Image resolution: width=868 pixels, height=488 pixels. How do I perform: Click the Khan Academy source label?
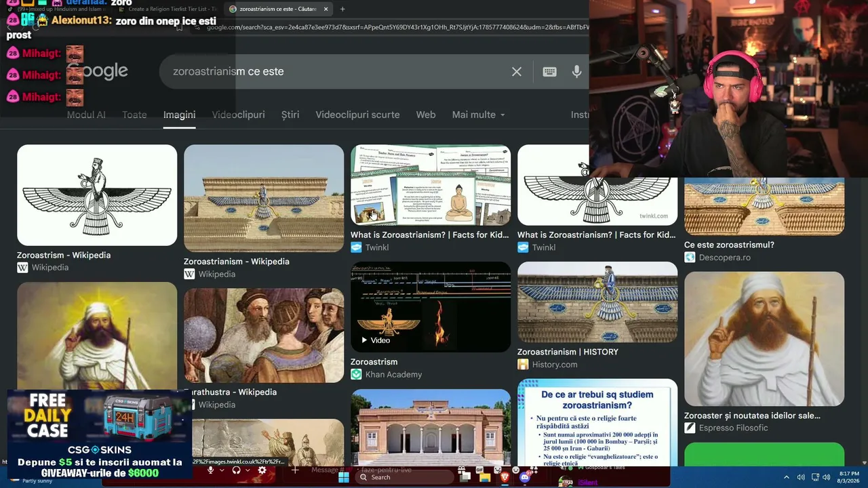[x=387, y=375]
